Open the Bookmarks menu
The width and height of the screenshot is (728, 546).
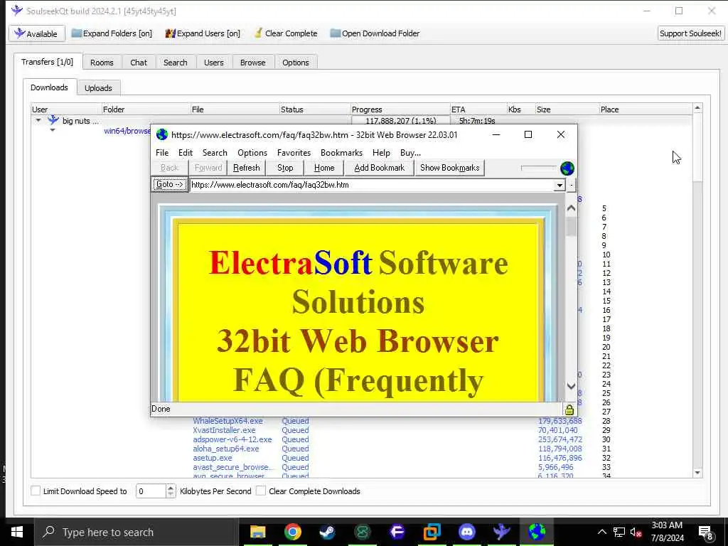tap(341, 153)
